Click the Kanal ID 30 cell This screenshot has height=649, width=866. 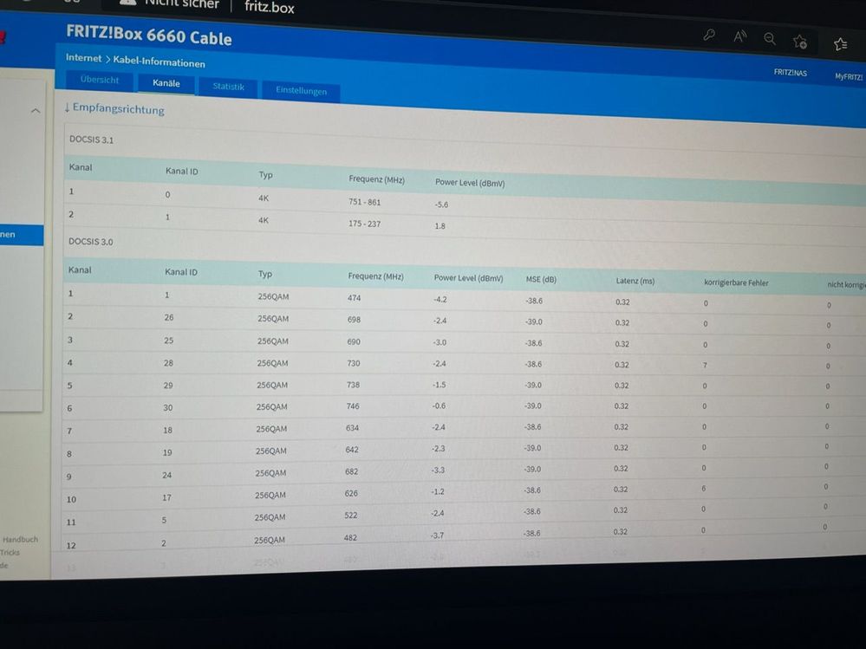pyautogui.click(x=168, y=408)
